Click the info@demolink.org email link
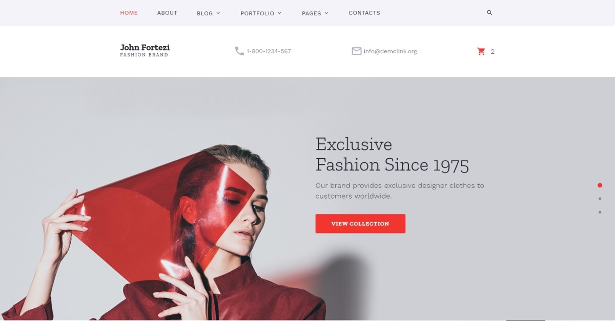The height and width of the screenshot is (321, 615). point(390,51)
